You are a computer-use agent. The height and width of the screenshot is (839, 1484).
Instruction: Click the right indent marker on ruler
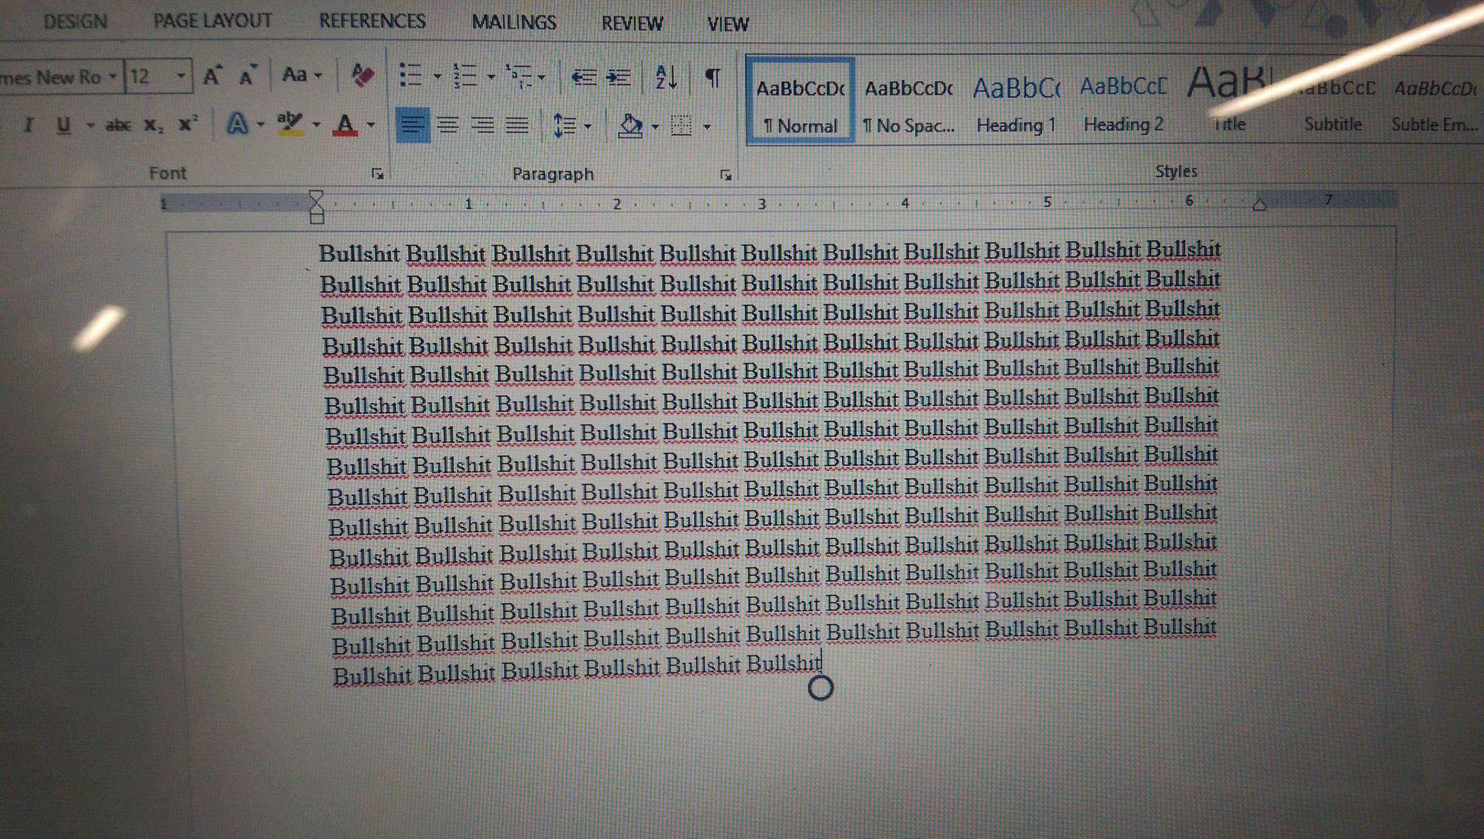(1259, 205)
